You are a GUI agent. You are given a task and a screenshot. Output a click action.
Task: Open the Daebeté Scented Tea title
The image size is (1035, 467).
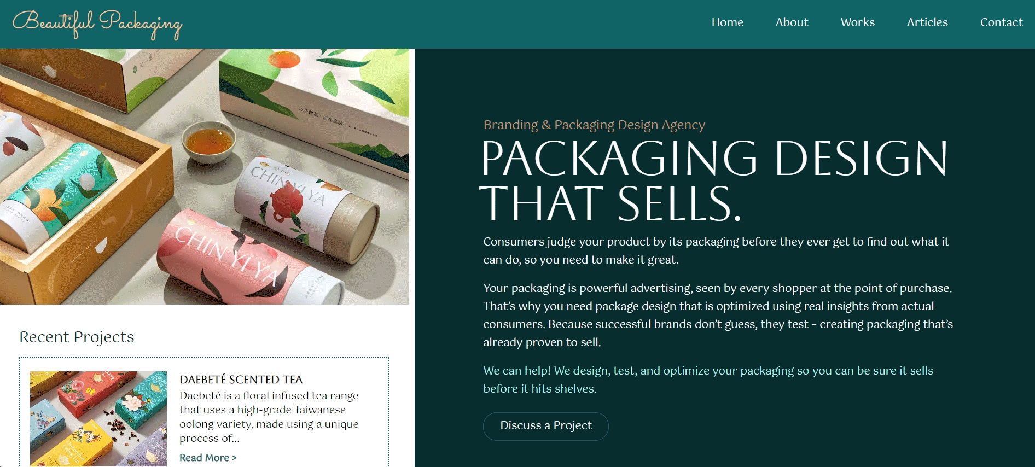241,380
